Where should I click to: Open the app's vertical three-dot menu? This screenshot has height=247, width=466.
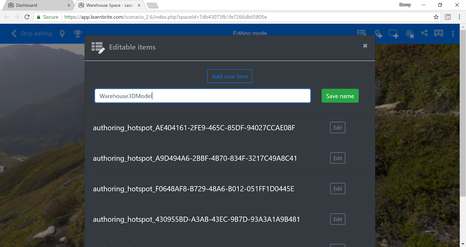point(453,34)
